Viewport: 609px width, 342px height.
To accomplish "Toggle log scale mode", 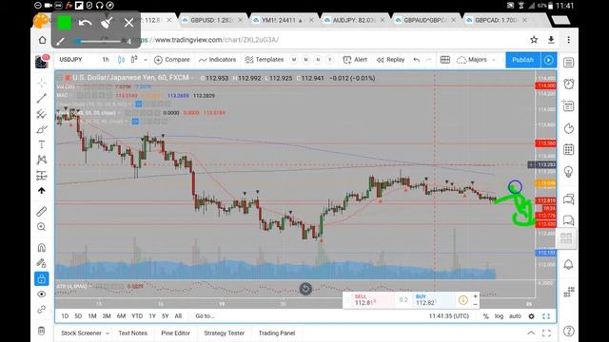I will [x=499, y=316].
